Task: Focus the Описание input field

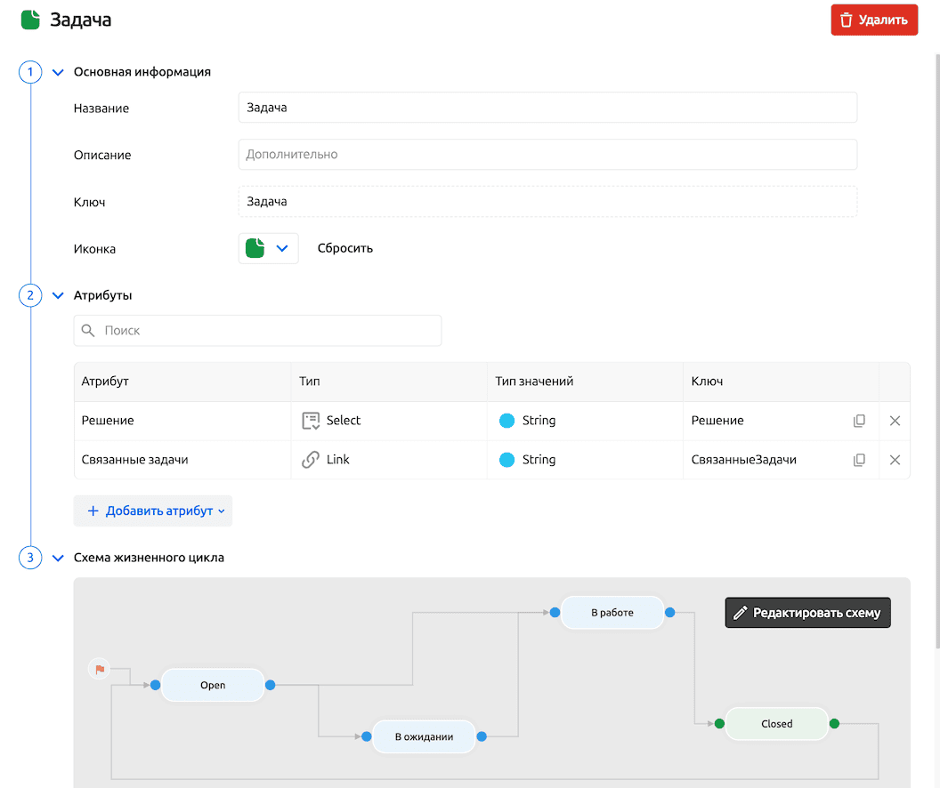Action: pos(547,155)
